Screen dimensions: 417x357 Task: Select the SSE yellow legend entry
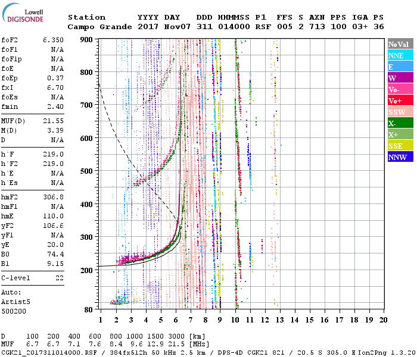point(400,146)
